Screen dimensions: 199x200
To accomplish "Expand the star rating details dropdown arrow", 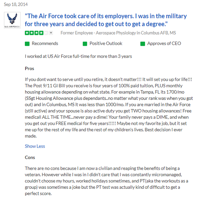I will [51, 33].
